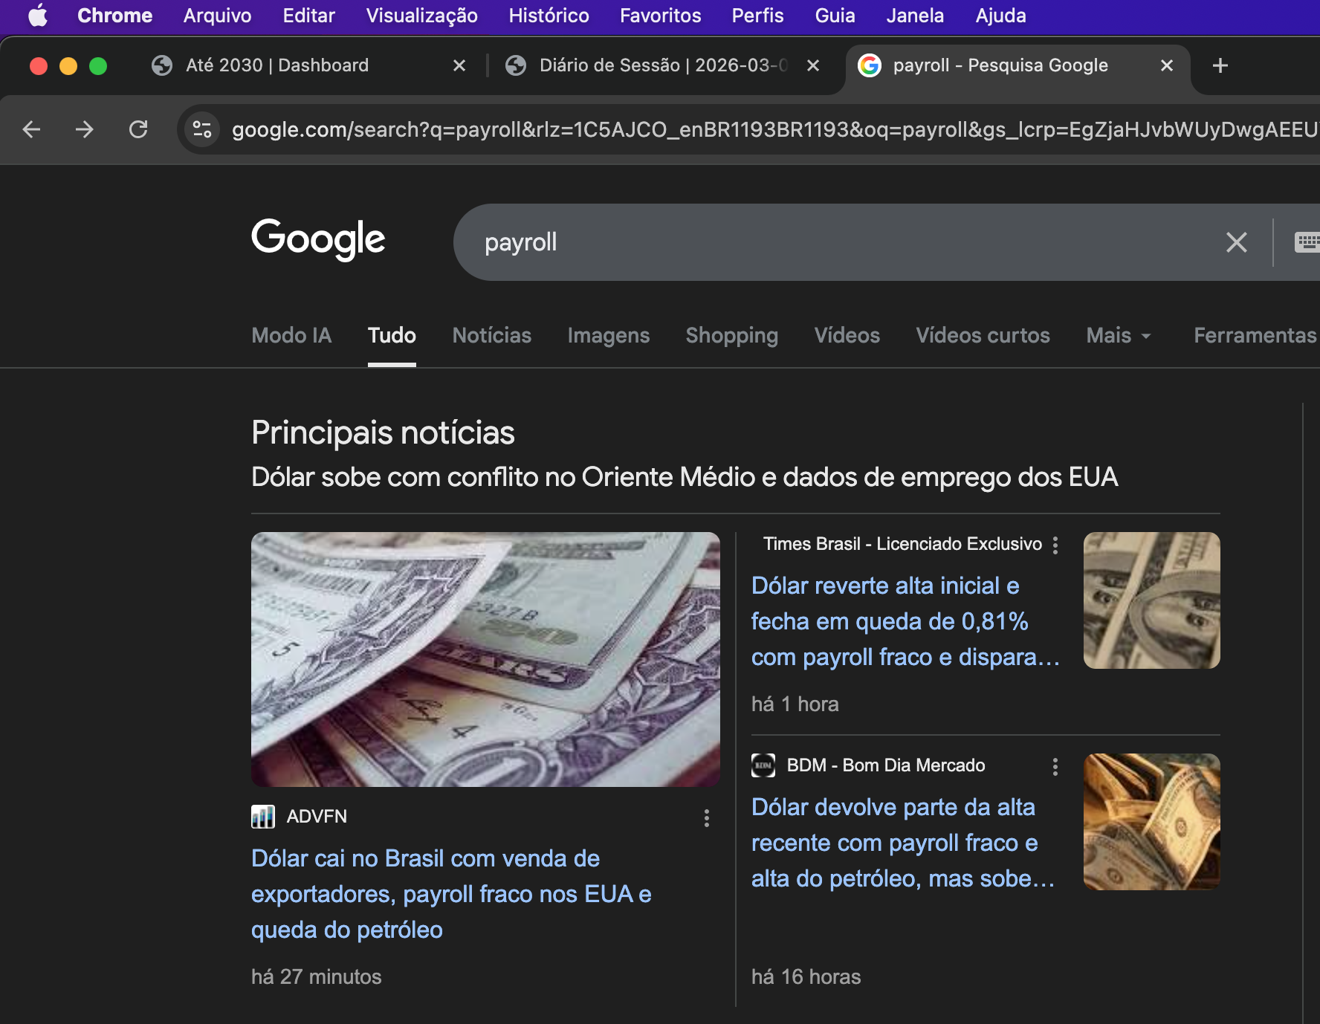Switch to the Notícias search tab
Image resolution: width=1320 pixels, height=1024 pixels.
(x=491, y=336)
